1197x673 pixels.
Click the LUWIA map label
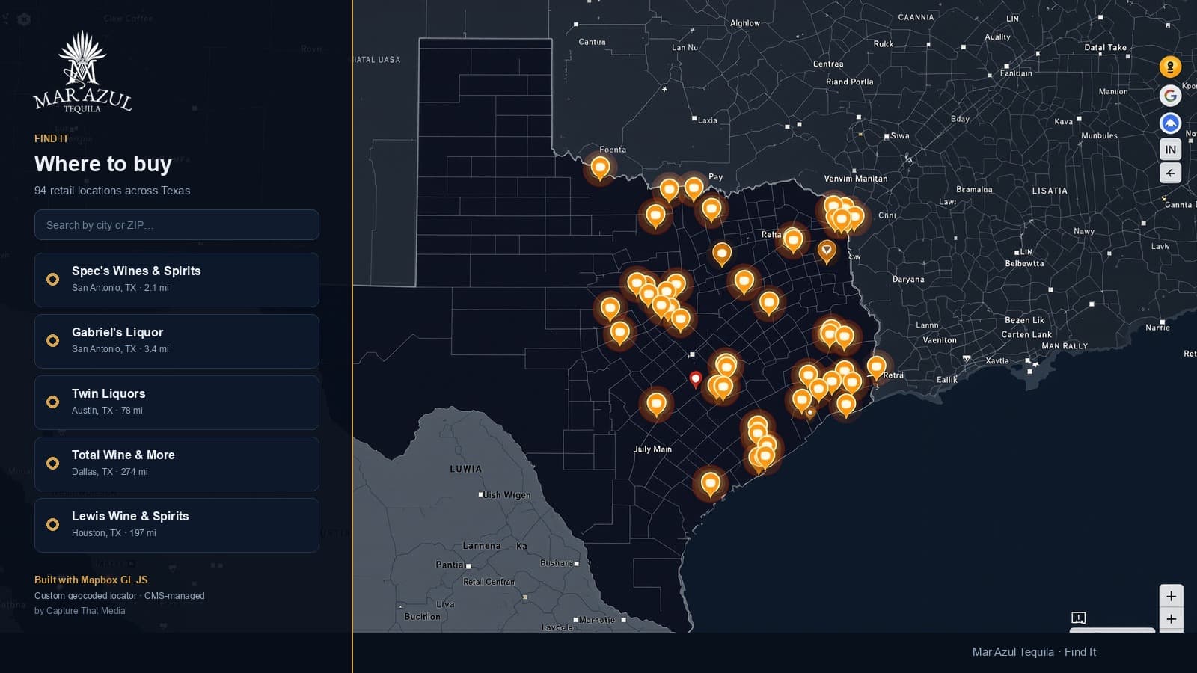(465, 469)
